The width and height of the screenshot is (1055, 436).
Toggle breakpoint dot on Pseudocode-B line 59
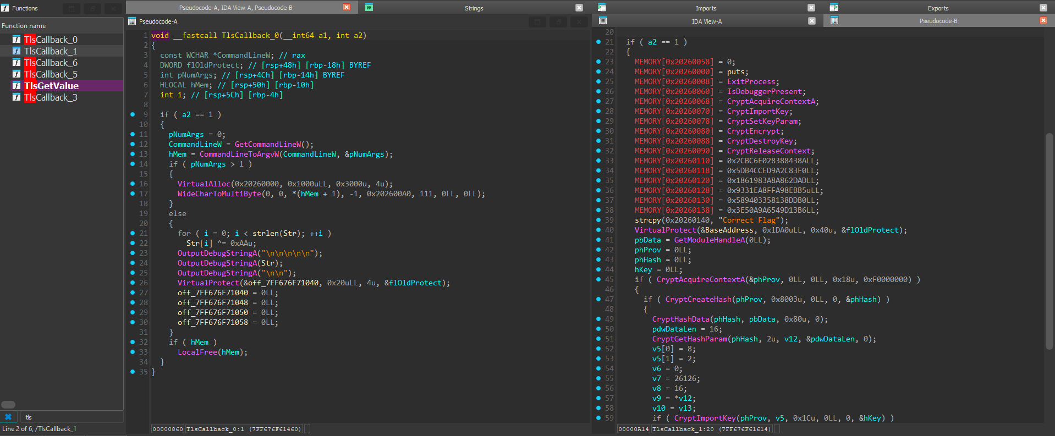(x=598, y=418)
